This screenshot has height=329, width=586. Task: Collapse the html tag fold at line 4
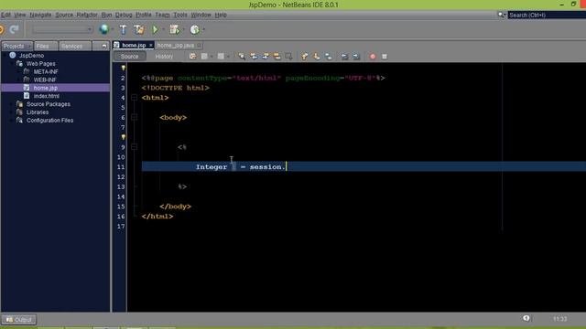(x=135, y=98)
